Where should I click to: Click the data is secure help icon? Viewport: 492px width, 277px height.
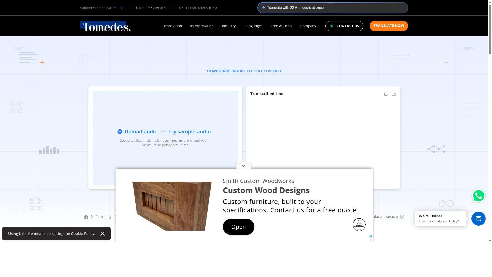pos(402,217)
